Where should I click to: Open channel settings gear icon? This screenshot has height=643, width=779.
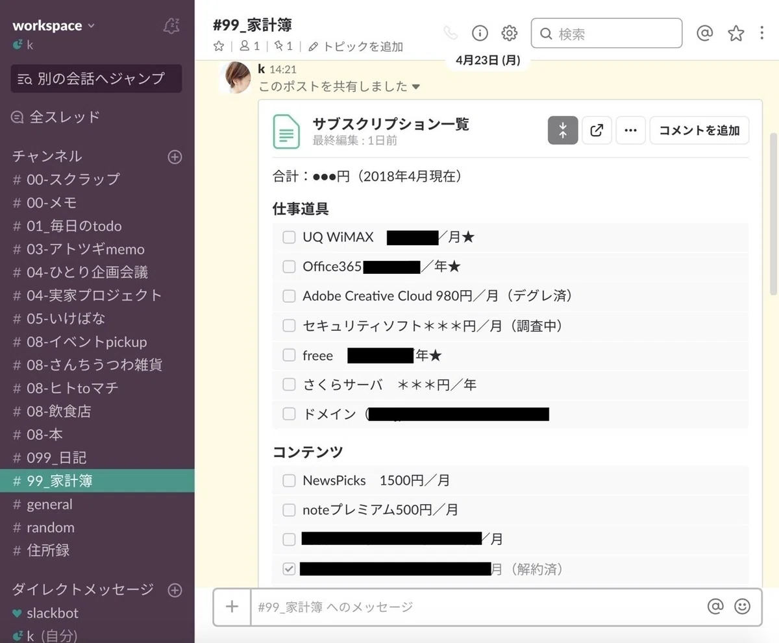(x=510, y=32)
